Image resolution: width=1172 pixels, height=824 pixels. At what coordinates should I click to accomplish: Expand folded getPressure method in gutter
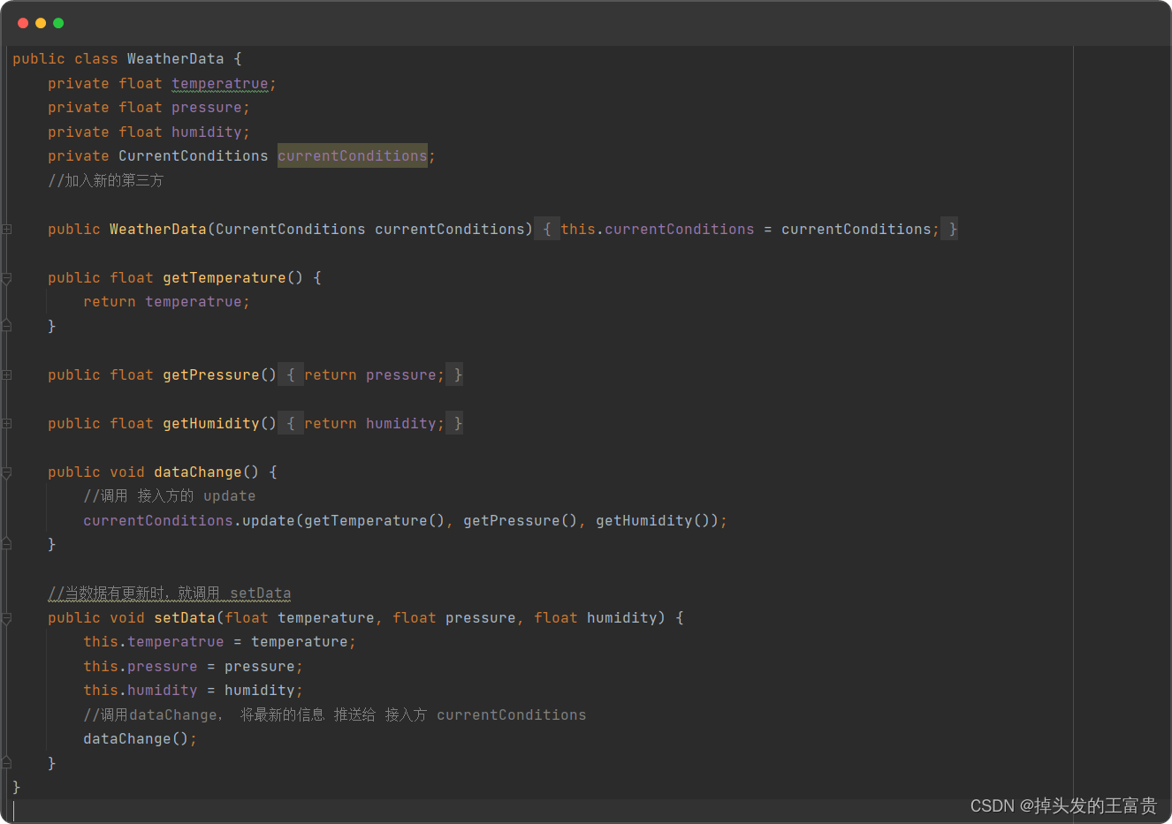point(6,375)
